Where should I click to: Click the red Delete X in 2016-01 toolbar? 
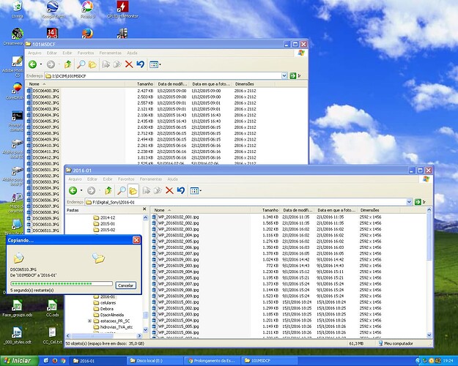click(x=170, y=190)
